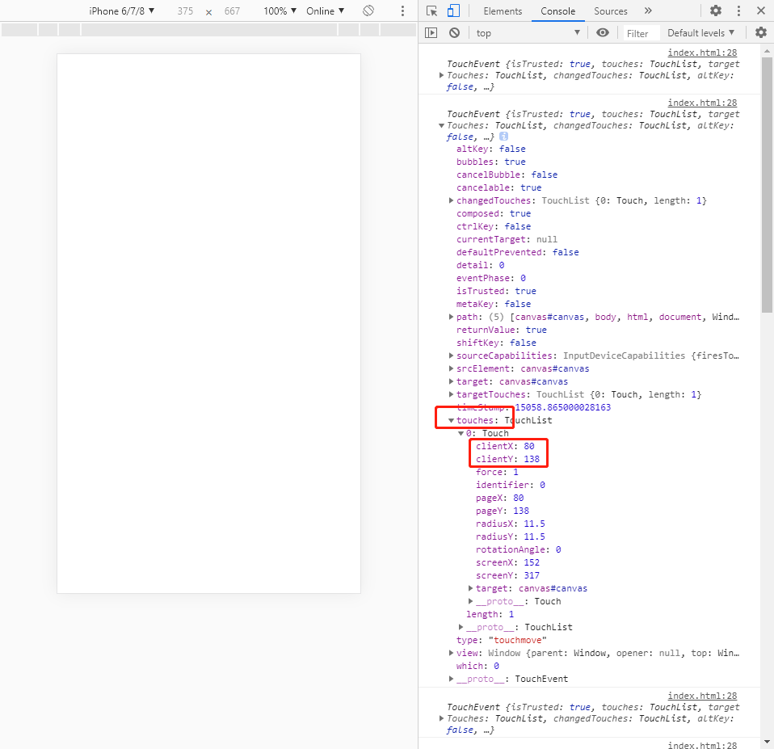Focus the console Filter field
The image size is (774, 749).
(x=641, y=34)
